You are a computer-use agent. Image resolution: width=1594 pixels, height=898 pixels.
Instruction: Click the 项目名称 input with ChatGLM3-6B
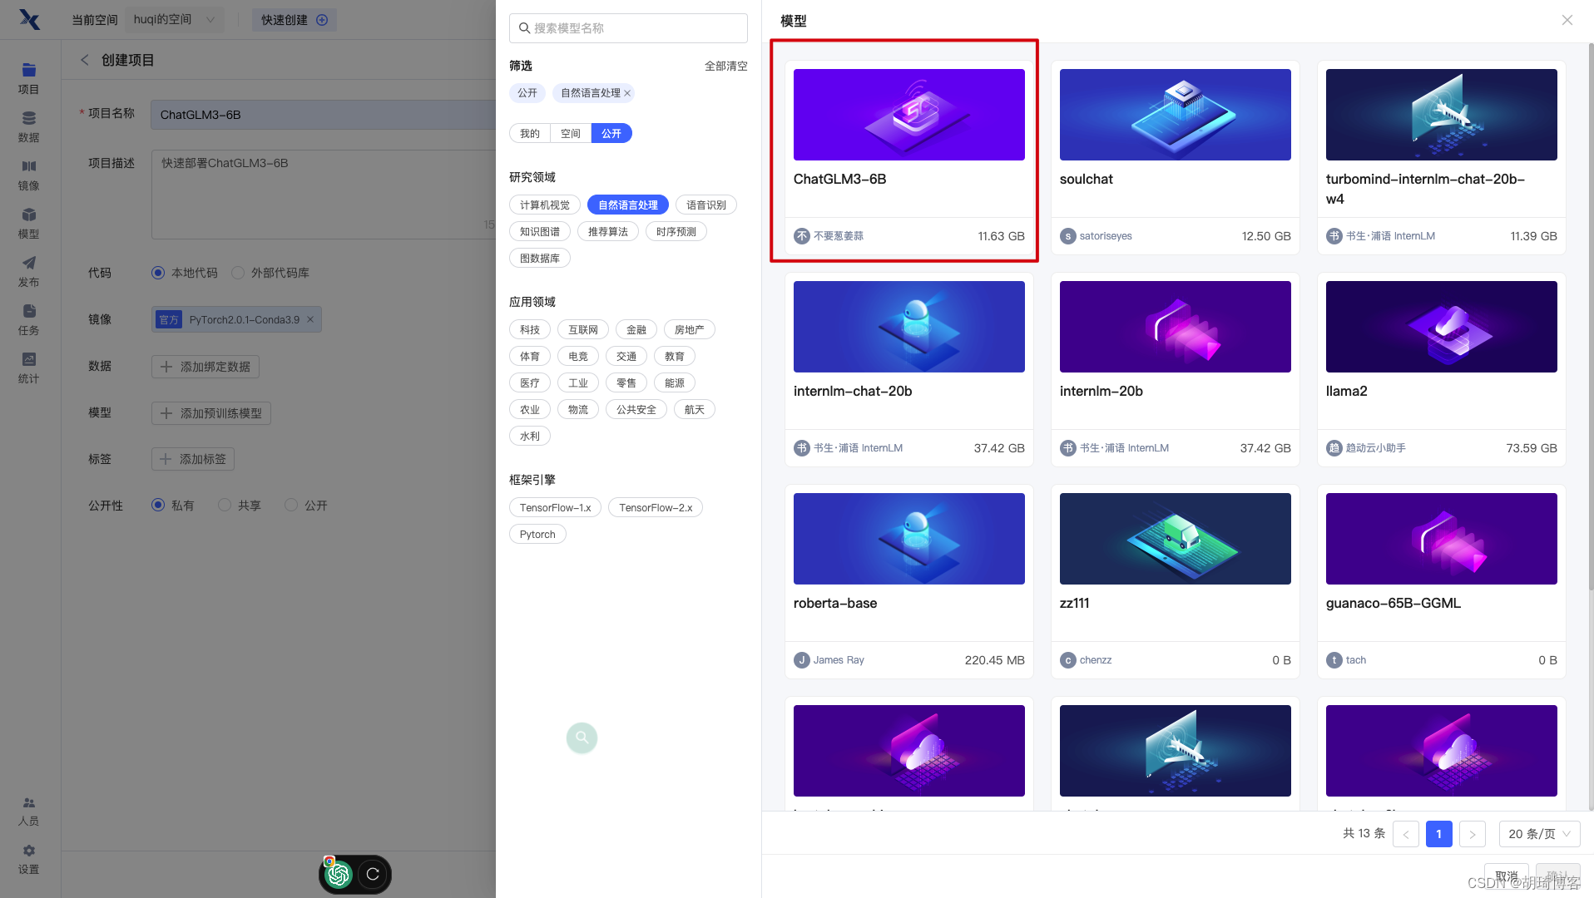pos(324,115)
